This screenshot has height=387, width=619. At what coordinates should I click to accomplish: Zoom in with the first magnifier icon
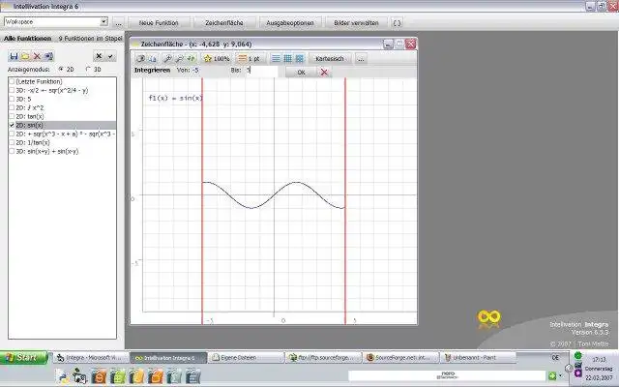click(167, 58)
